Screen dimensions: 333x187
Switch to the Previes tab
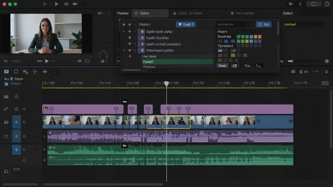pyautogui.click(x=123, y=13)
